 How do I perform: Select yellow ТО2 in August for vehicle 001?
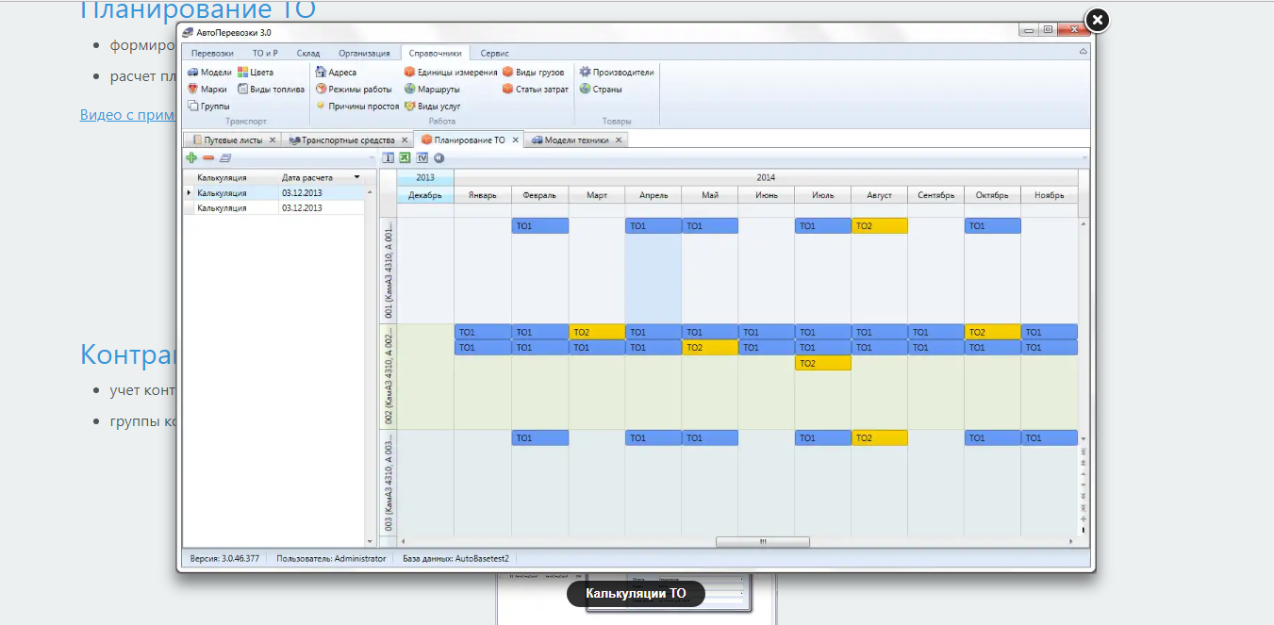pyautogui.click(x=879, y=226)
